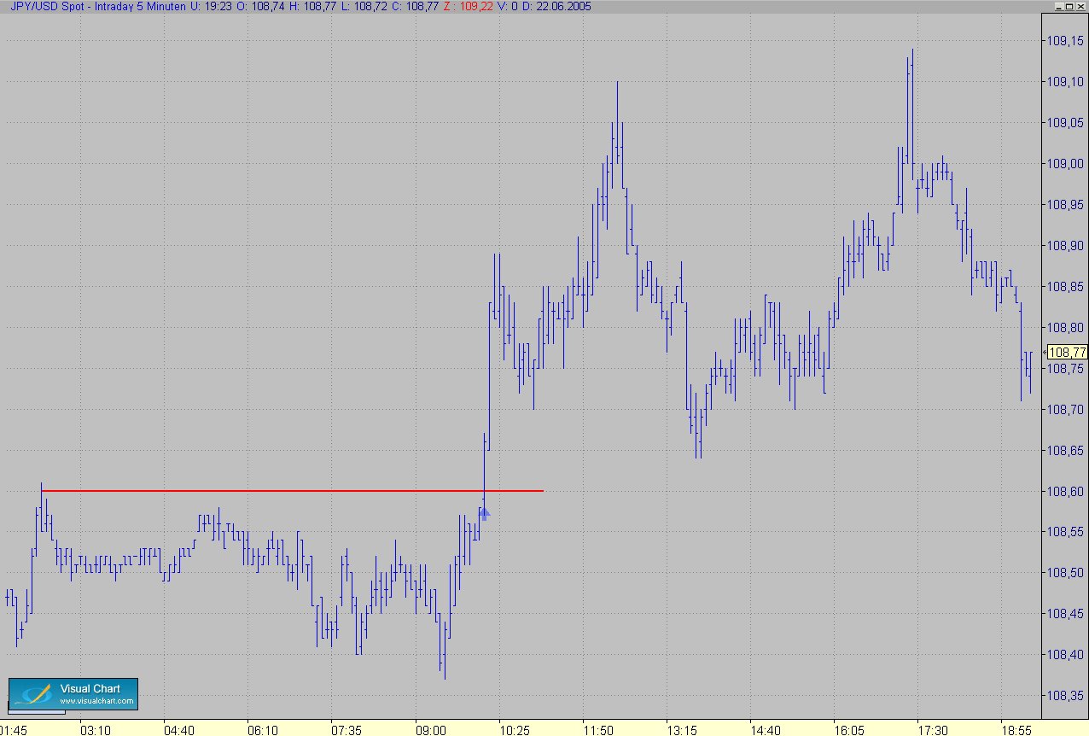1089x736 pixels.
Task: Click the 109,05 price axis label
Action: (x=1065, y=122)
